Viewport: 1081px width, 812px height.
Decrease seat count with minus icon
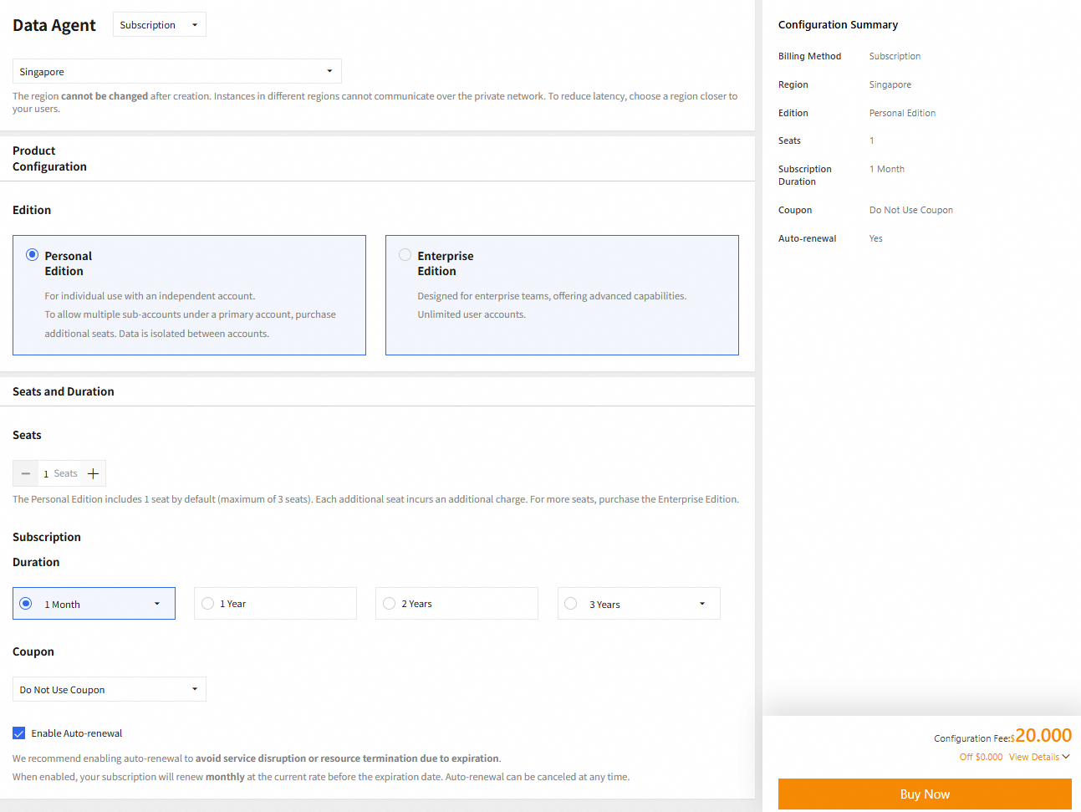click(x=26, y=473)
